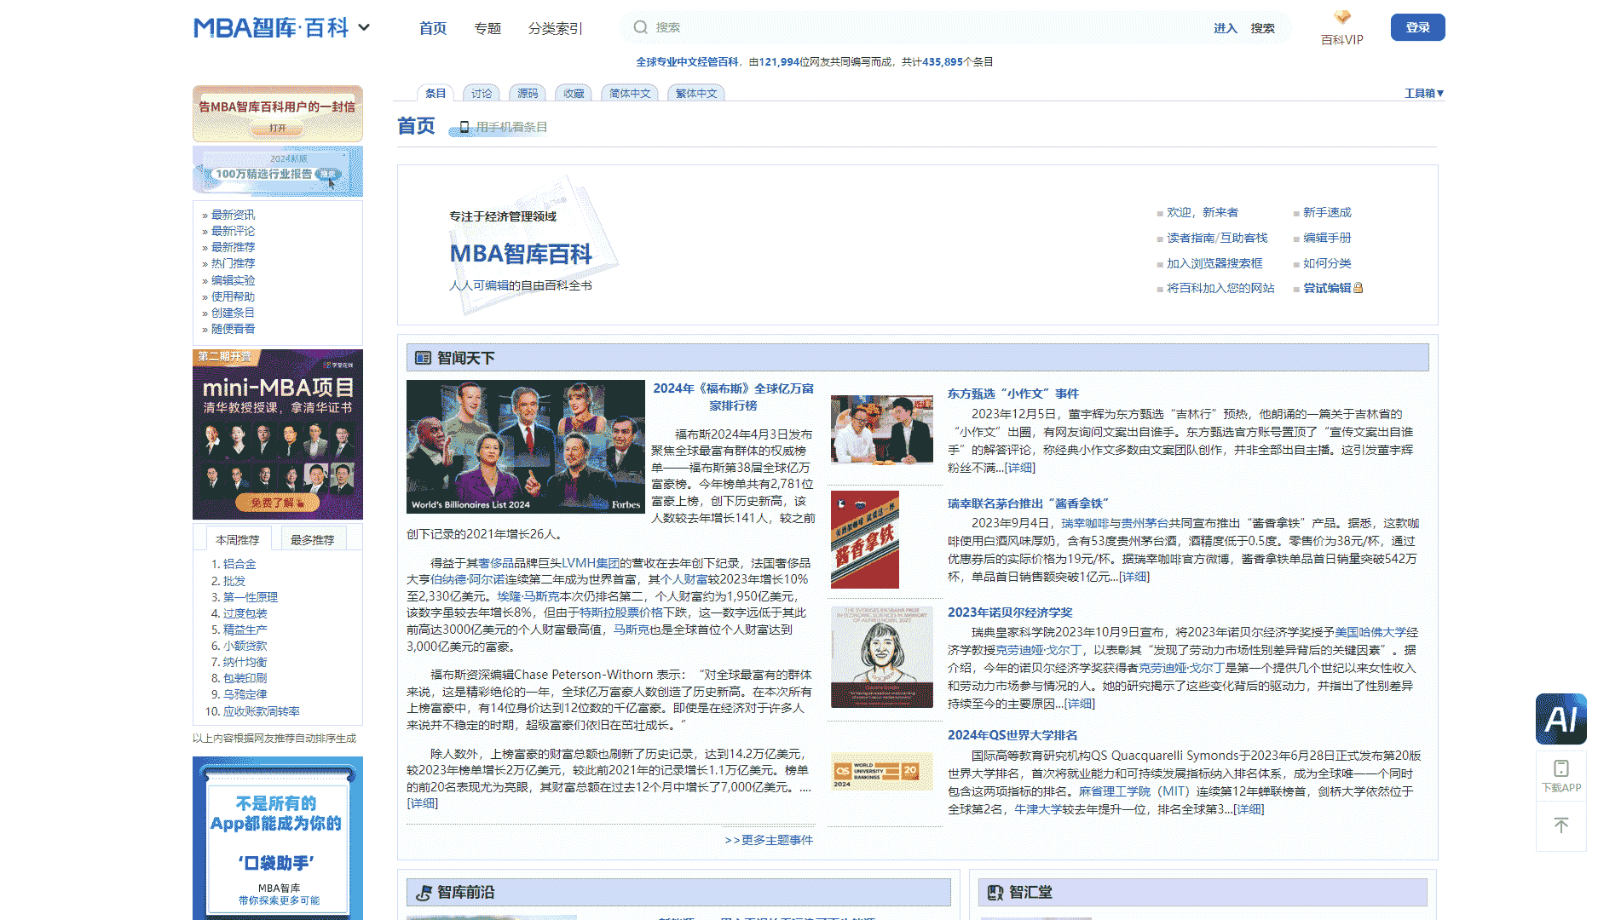
Task: Open the 专题 navigation item
Action: (487, 28)
